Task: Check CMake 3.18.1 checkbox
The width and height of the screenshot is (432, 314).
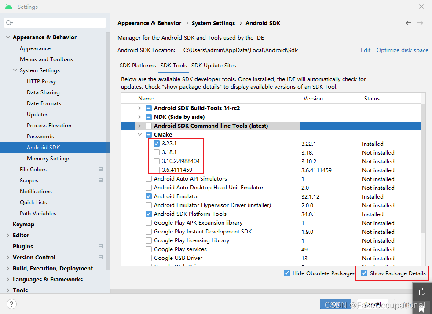Action: pyautogui.click(x=157, y=152)
